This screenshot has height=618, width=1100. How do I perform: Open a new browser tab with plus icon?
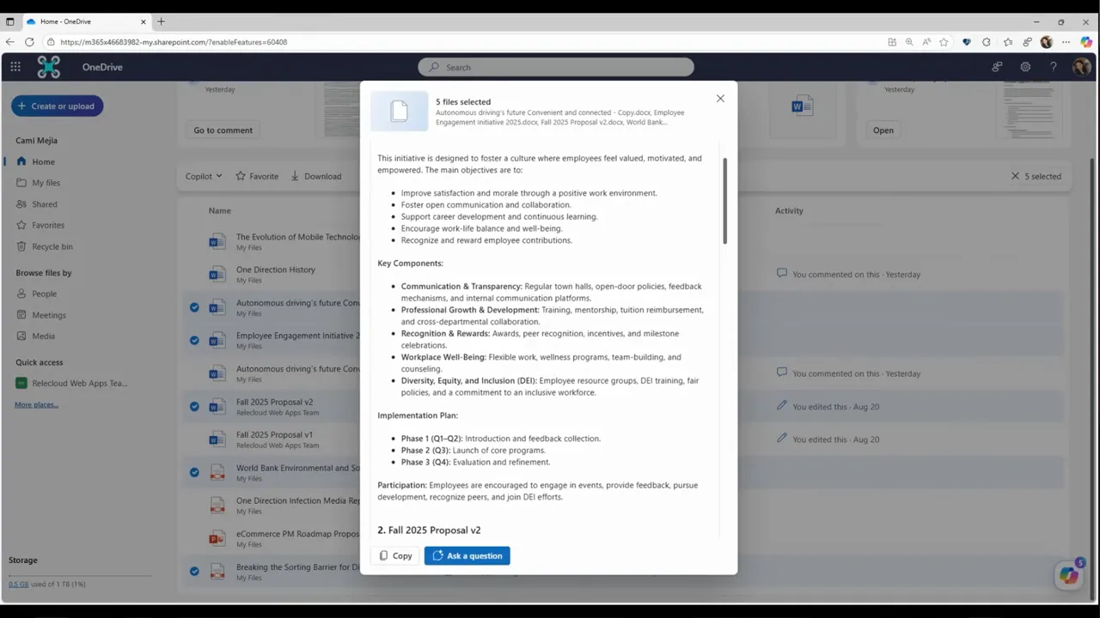click(x=161, y=21)
